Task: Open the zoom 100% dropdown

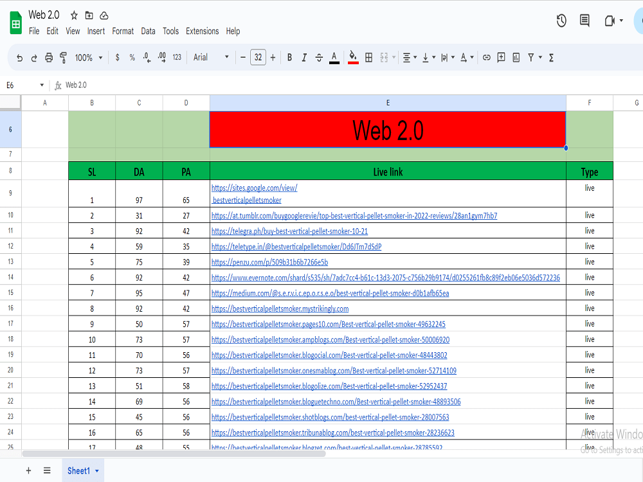Action: click(x=88, y=58)
